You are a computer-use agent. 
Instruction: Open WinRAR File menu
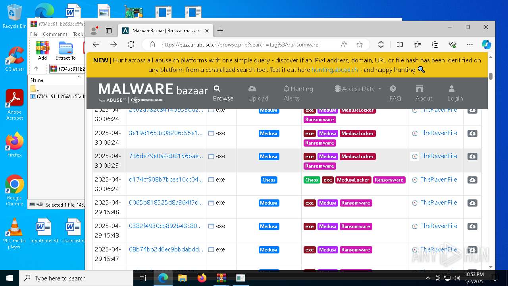click(34, 34)
